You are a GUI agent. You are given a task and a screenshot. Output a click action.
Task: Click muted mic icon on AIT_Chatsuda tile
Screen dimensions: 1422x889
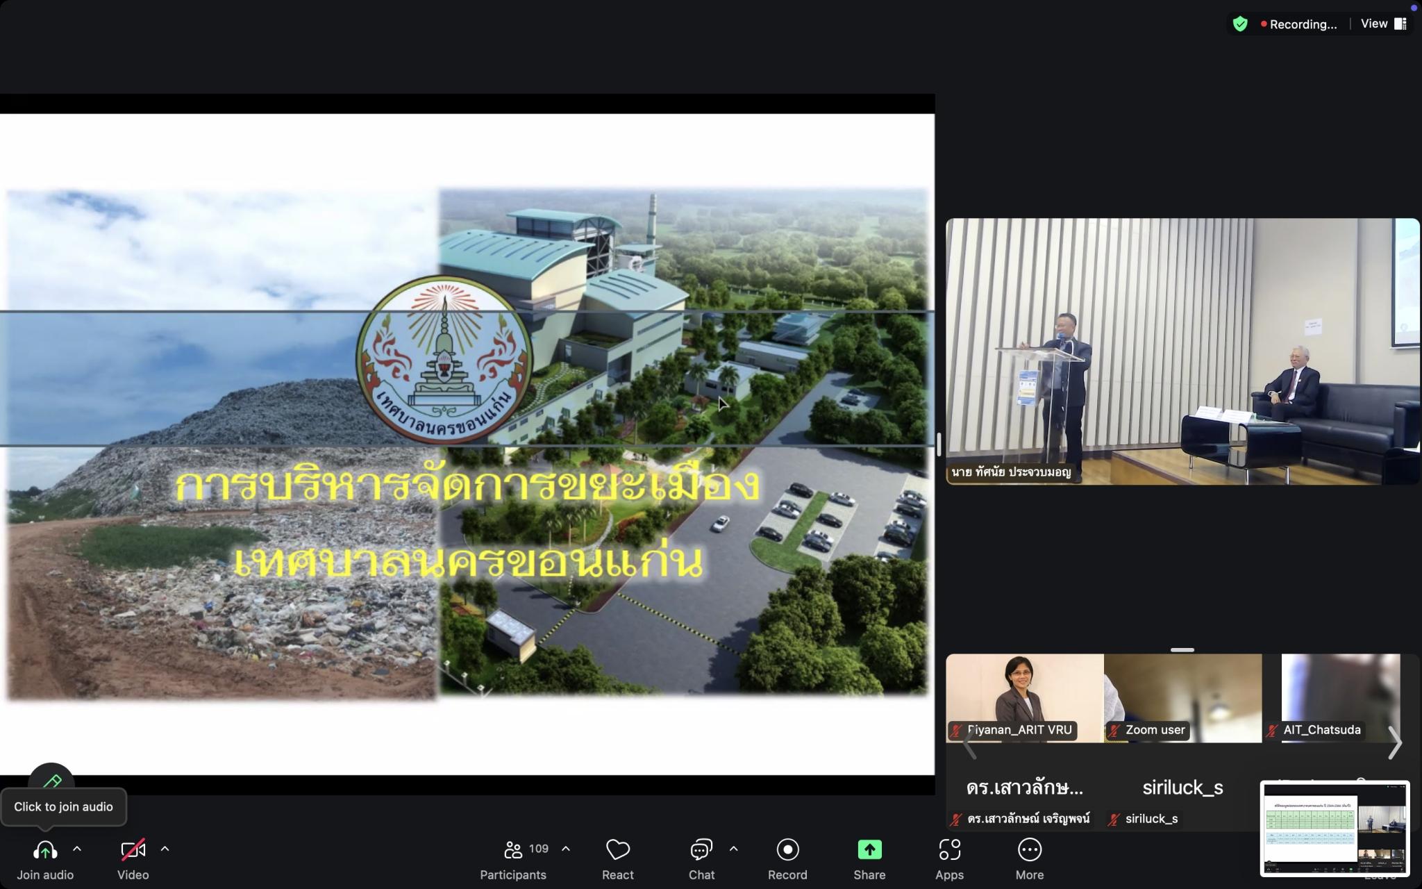click(1272, 731)
